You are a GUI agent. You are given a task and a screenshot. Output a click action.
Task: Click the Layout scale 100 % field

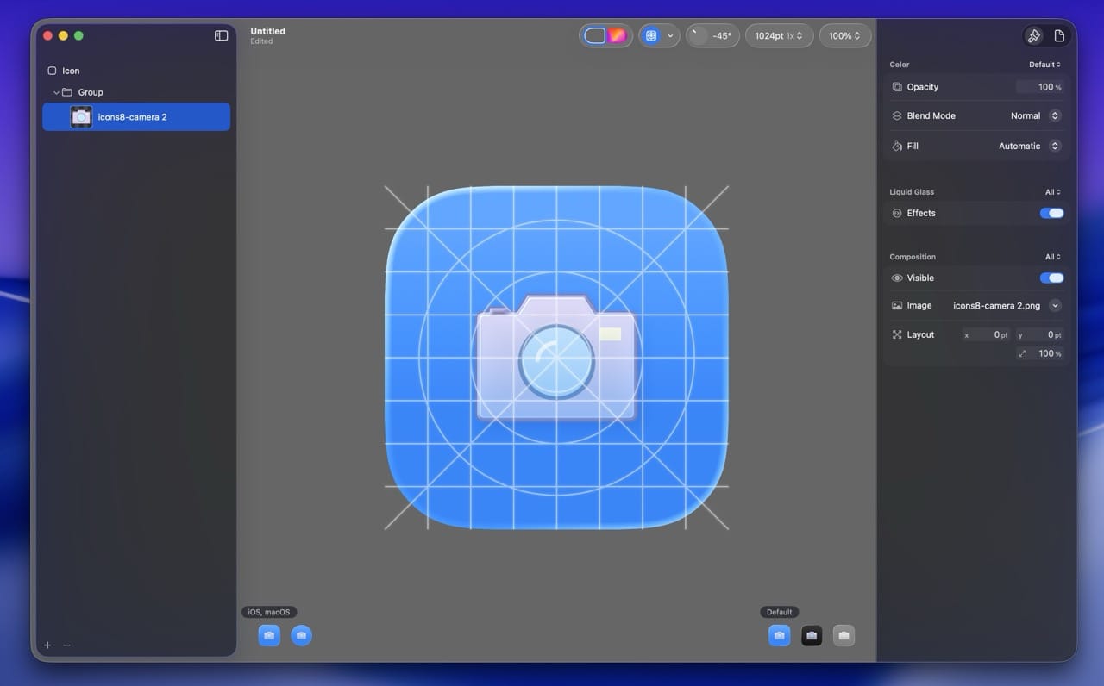pyautogui.click(x=1039, y=353)
